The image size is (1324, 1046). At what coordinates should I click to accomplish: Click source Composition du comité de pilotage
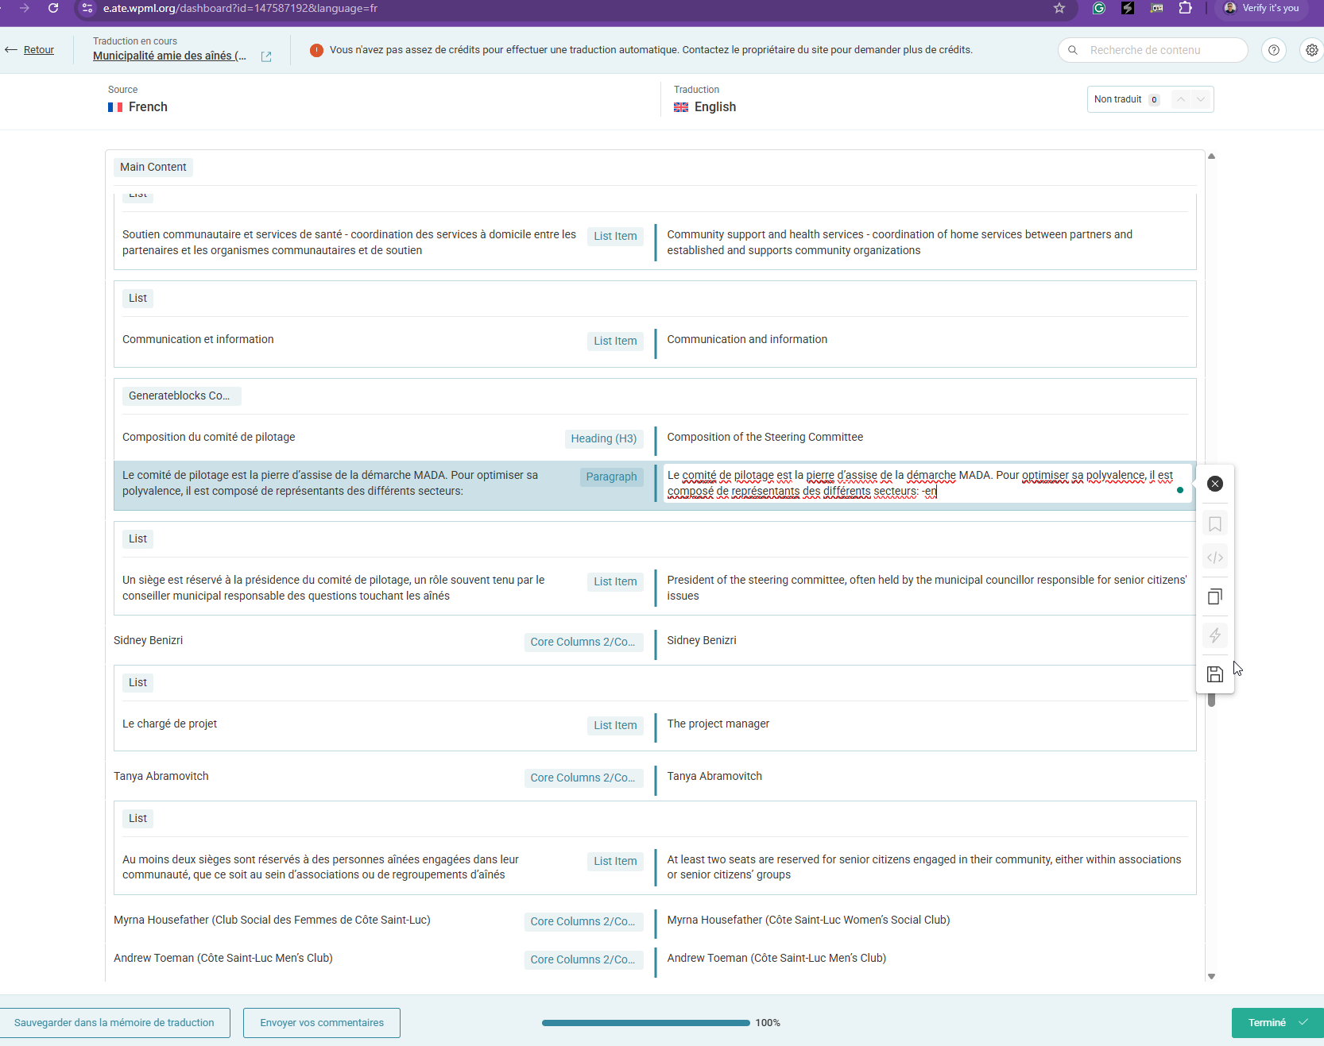click(209, 437)
